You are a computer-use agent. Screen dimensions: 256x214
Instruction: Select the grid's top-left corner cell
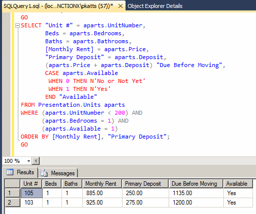pyautogui.click(x=12, y=184)
